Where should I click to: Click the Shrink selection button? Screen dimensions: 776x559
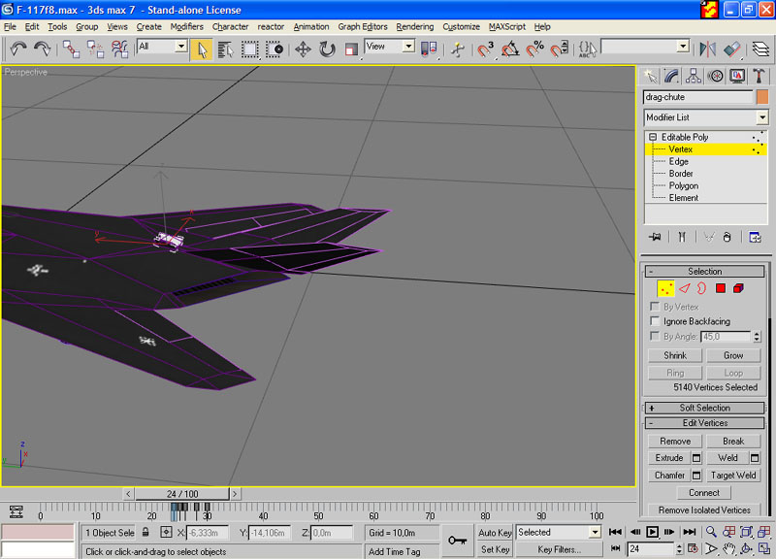click(x=675, y=355)
